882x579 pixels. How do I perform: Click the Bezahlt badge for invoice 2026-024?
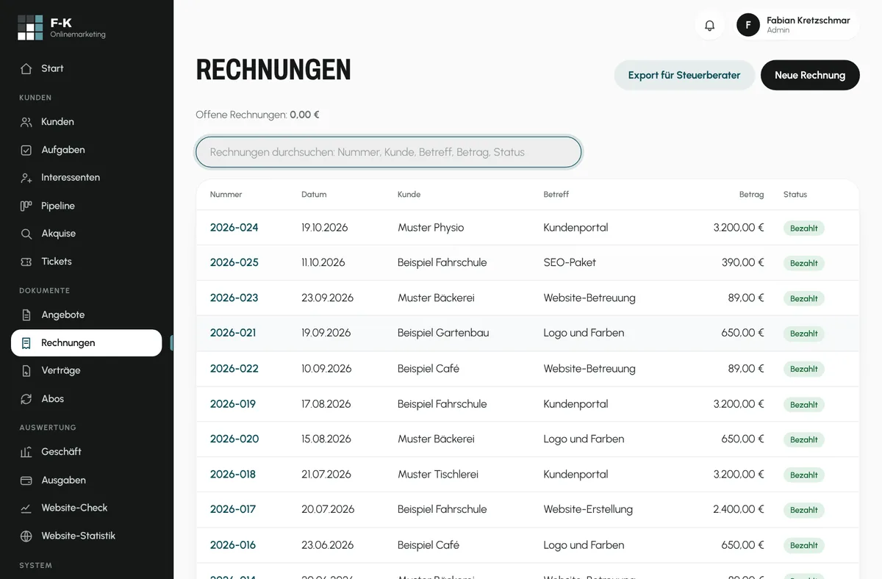tap(804, 228)
